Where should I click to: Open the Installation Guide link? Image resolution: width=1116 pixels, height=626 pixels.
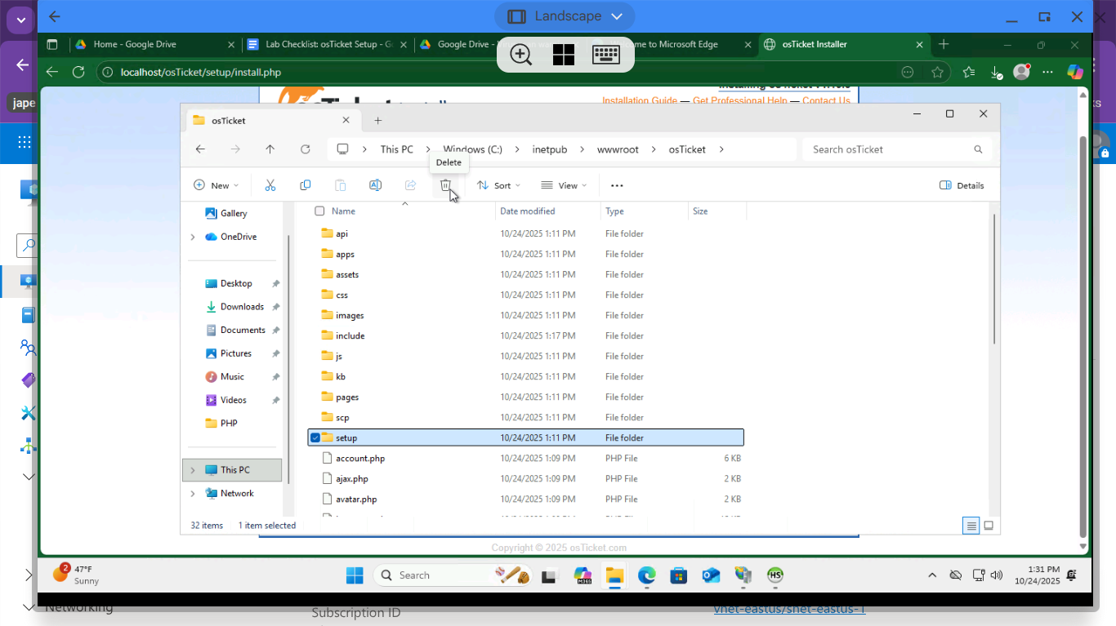(x=640, y=100)
